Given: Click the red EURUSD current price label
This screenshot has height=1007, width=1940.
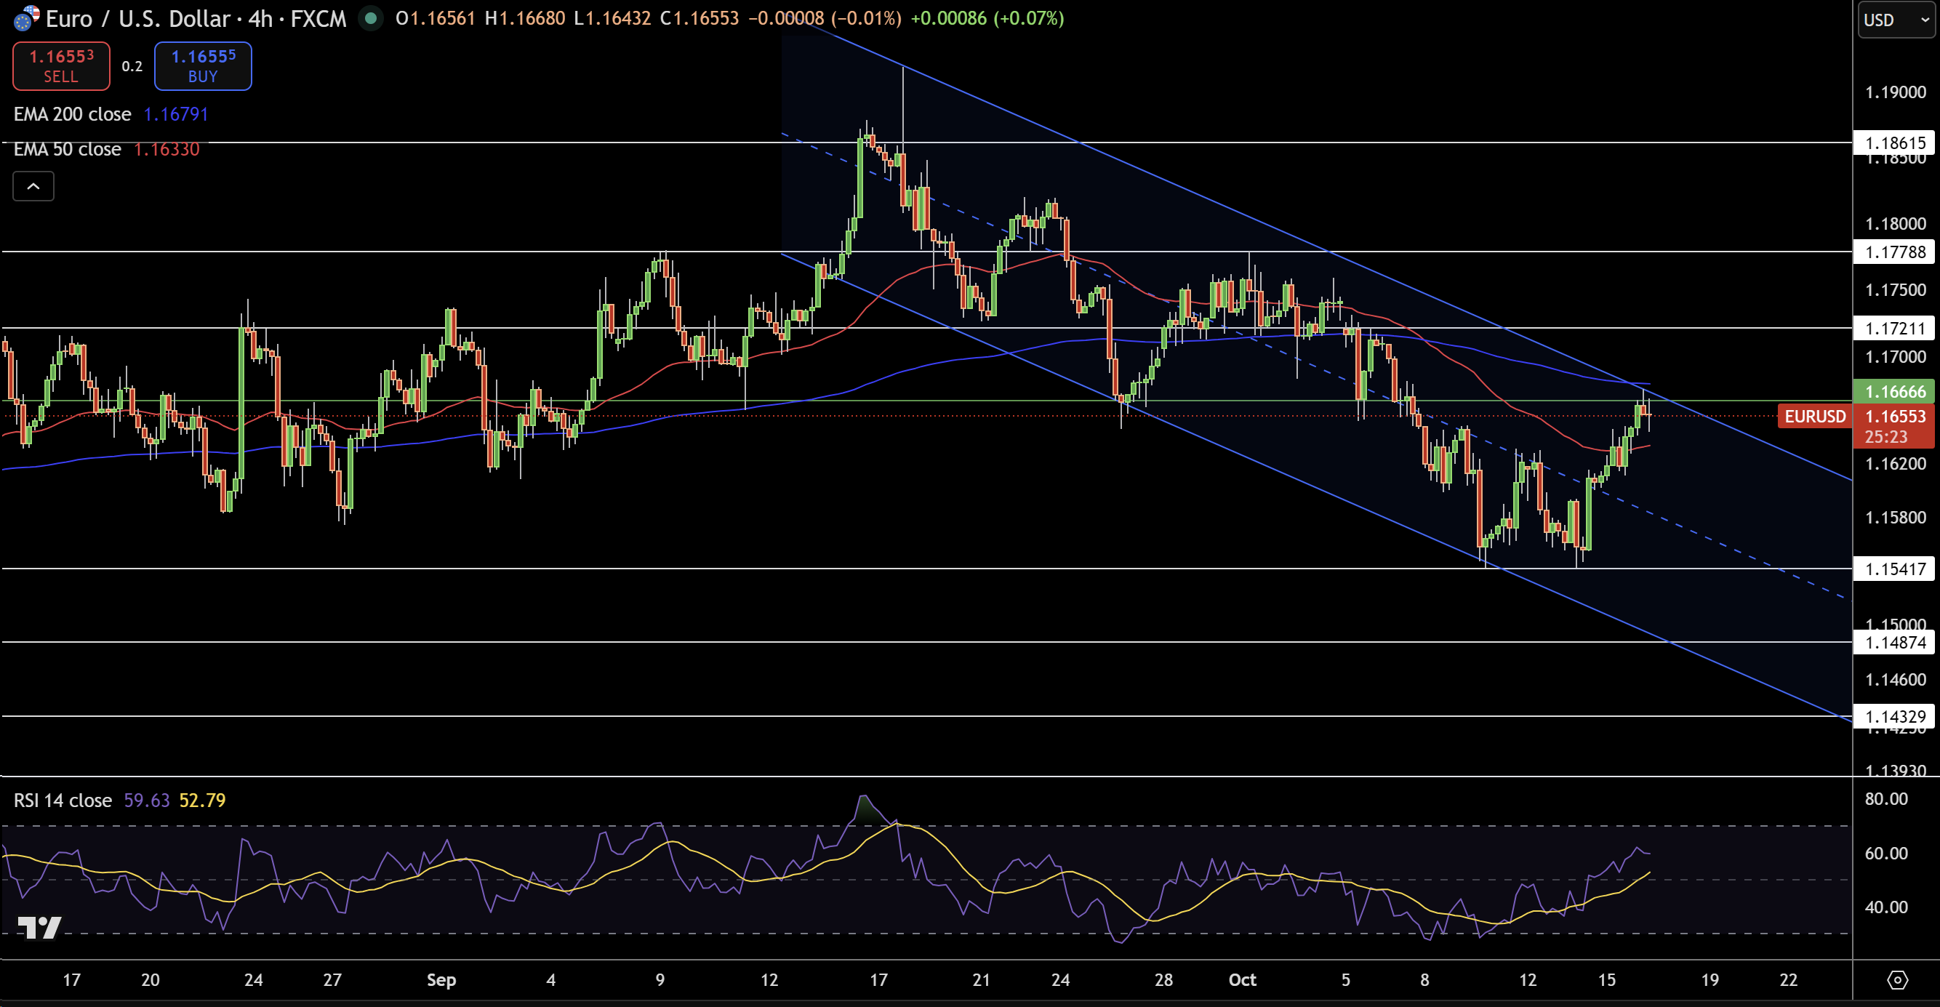Looking at the screenshot, I should tap(1814, 417).
